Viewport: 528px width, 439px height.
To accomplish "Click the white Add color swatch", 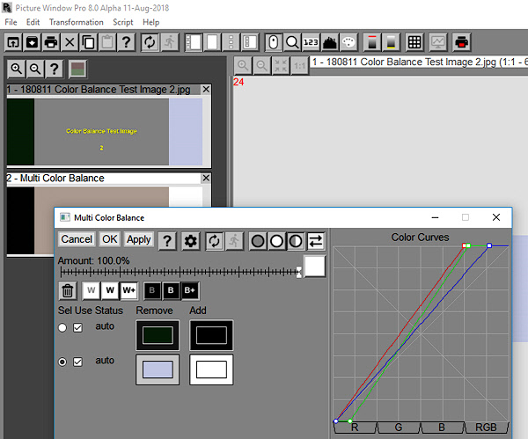I will pyautogui.click(x=211, y=369).
